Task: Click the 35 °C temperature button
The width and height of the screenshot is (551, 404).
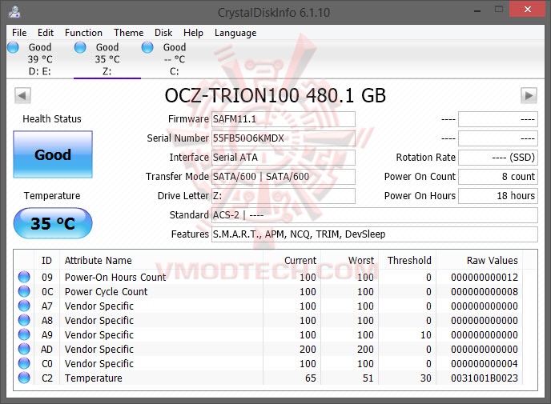Action: click(53, 223)
